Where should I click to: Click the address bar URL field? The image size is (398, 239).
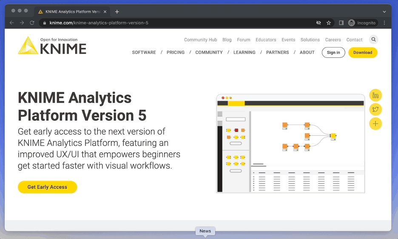[x=170, y=23]
